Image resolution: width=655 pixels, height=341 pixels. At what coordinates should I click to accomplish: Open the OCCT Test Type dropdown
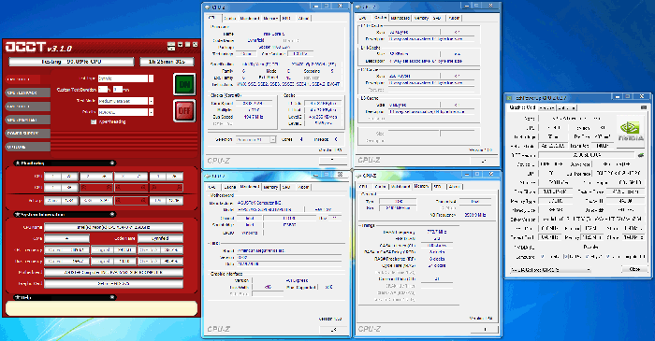coord(151,78)
